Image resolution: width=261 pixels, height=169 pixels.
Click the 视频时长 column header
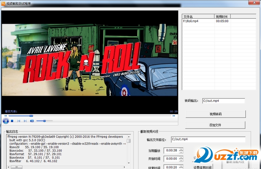222,16
